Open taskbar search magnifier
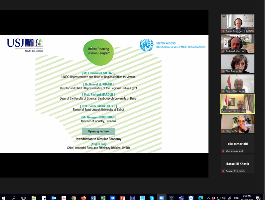This screenshot has width=266, height=200. coord(14,198)
